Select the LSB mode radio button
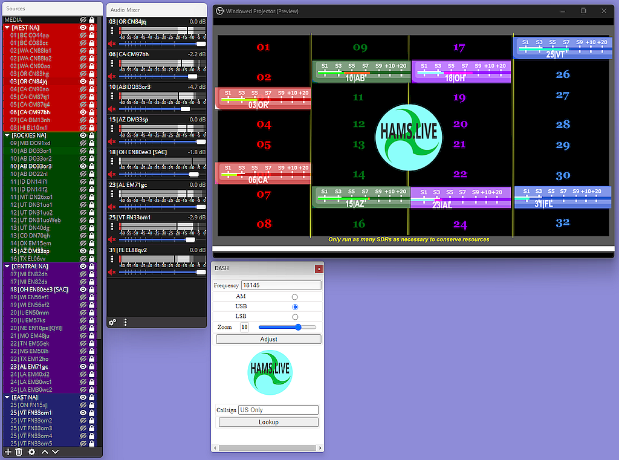619x460 pixels. pyautogui.click(x=295, y=317)
